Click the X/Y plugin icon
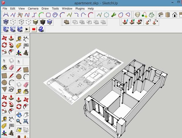This screenshot has height=138, width=182. [13, 29]
